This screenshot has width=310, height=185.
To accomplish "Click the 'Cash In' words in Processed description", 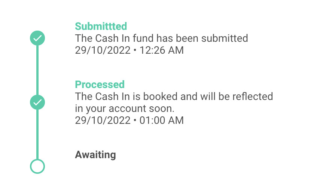I will pos(112,97).
